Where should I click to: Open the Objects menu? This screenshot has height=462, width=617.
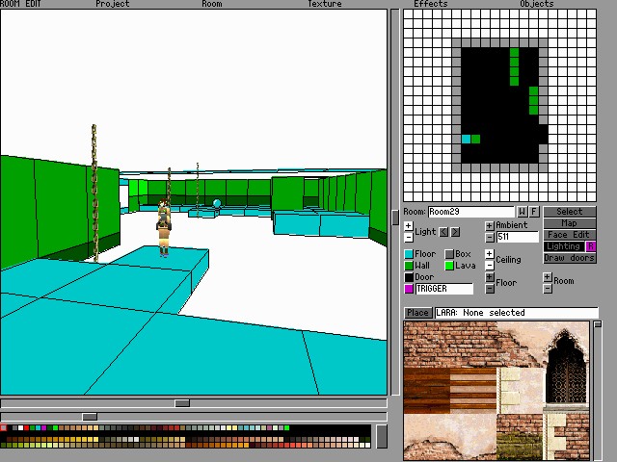[537, 4]
